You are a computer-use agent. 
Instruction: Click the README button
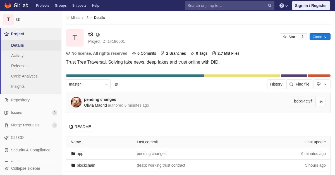(x=80, y=127)
